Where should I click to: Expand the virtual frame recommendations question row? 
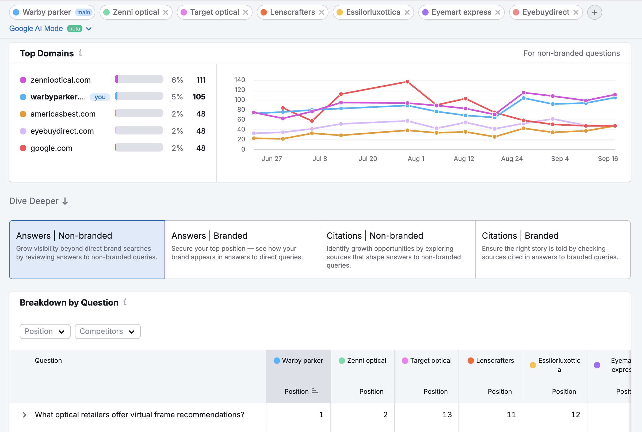[25, 415]
